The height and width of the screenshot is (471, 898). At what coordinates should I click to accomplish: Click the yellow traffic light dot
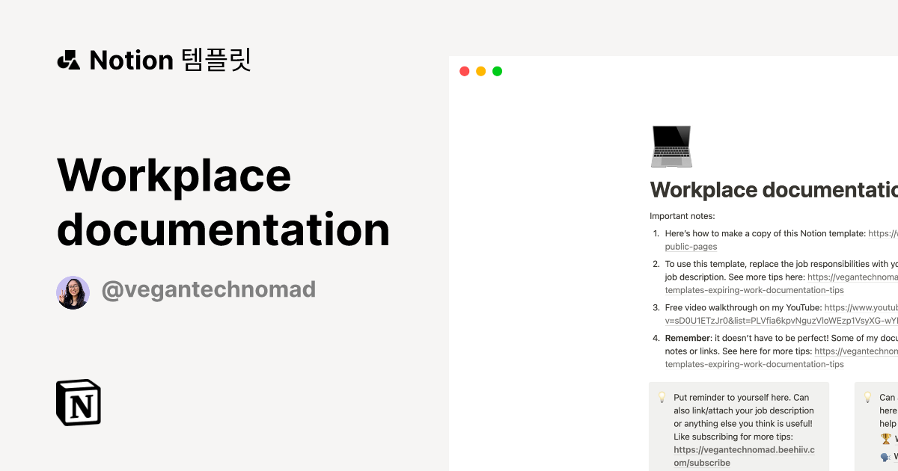coord(480,70)
